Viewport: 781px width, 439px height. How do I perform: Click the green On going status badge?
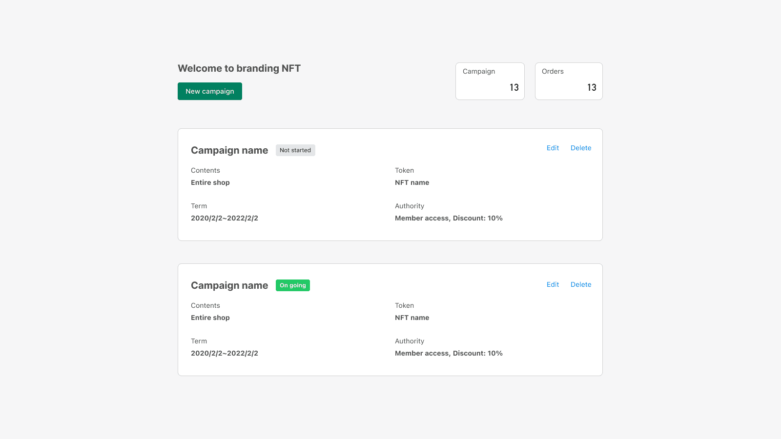(293, 285)
